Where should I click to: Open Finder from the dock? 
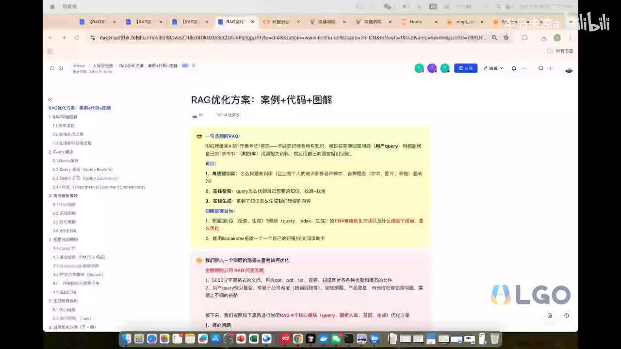(x=126, y=339)
